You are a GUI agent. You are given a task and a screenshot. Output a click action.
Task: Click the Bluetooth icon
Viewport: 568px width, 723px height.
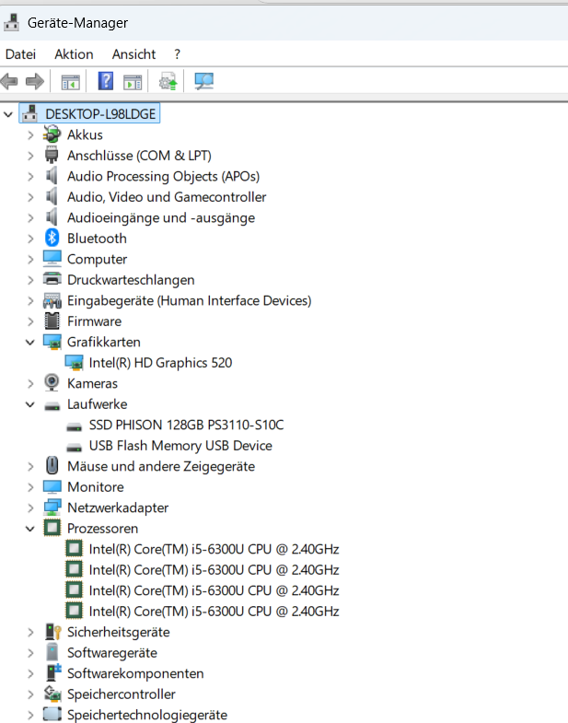point(52,238)
